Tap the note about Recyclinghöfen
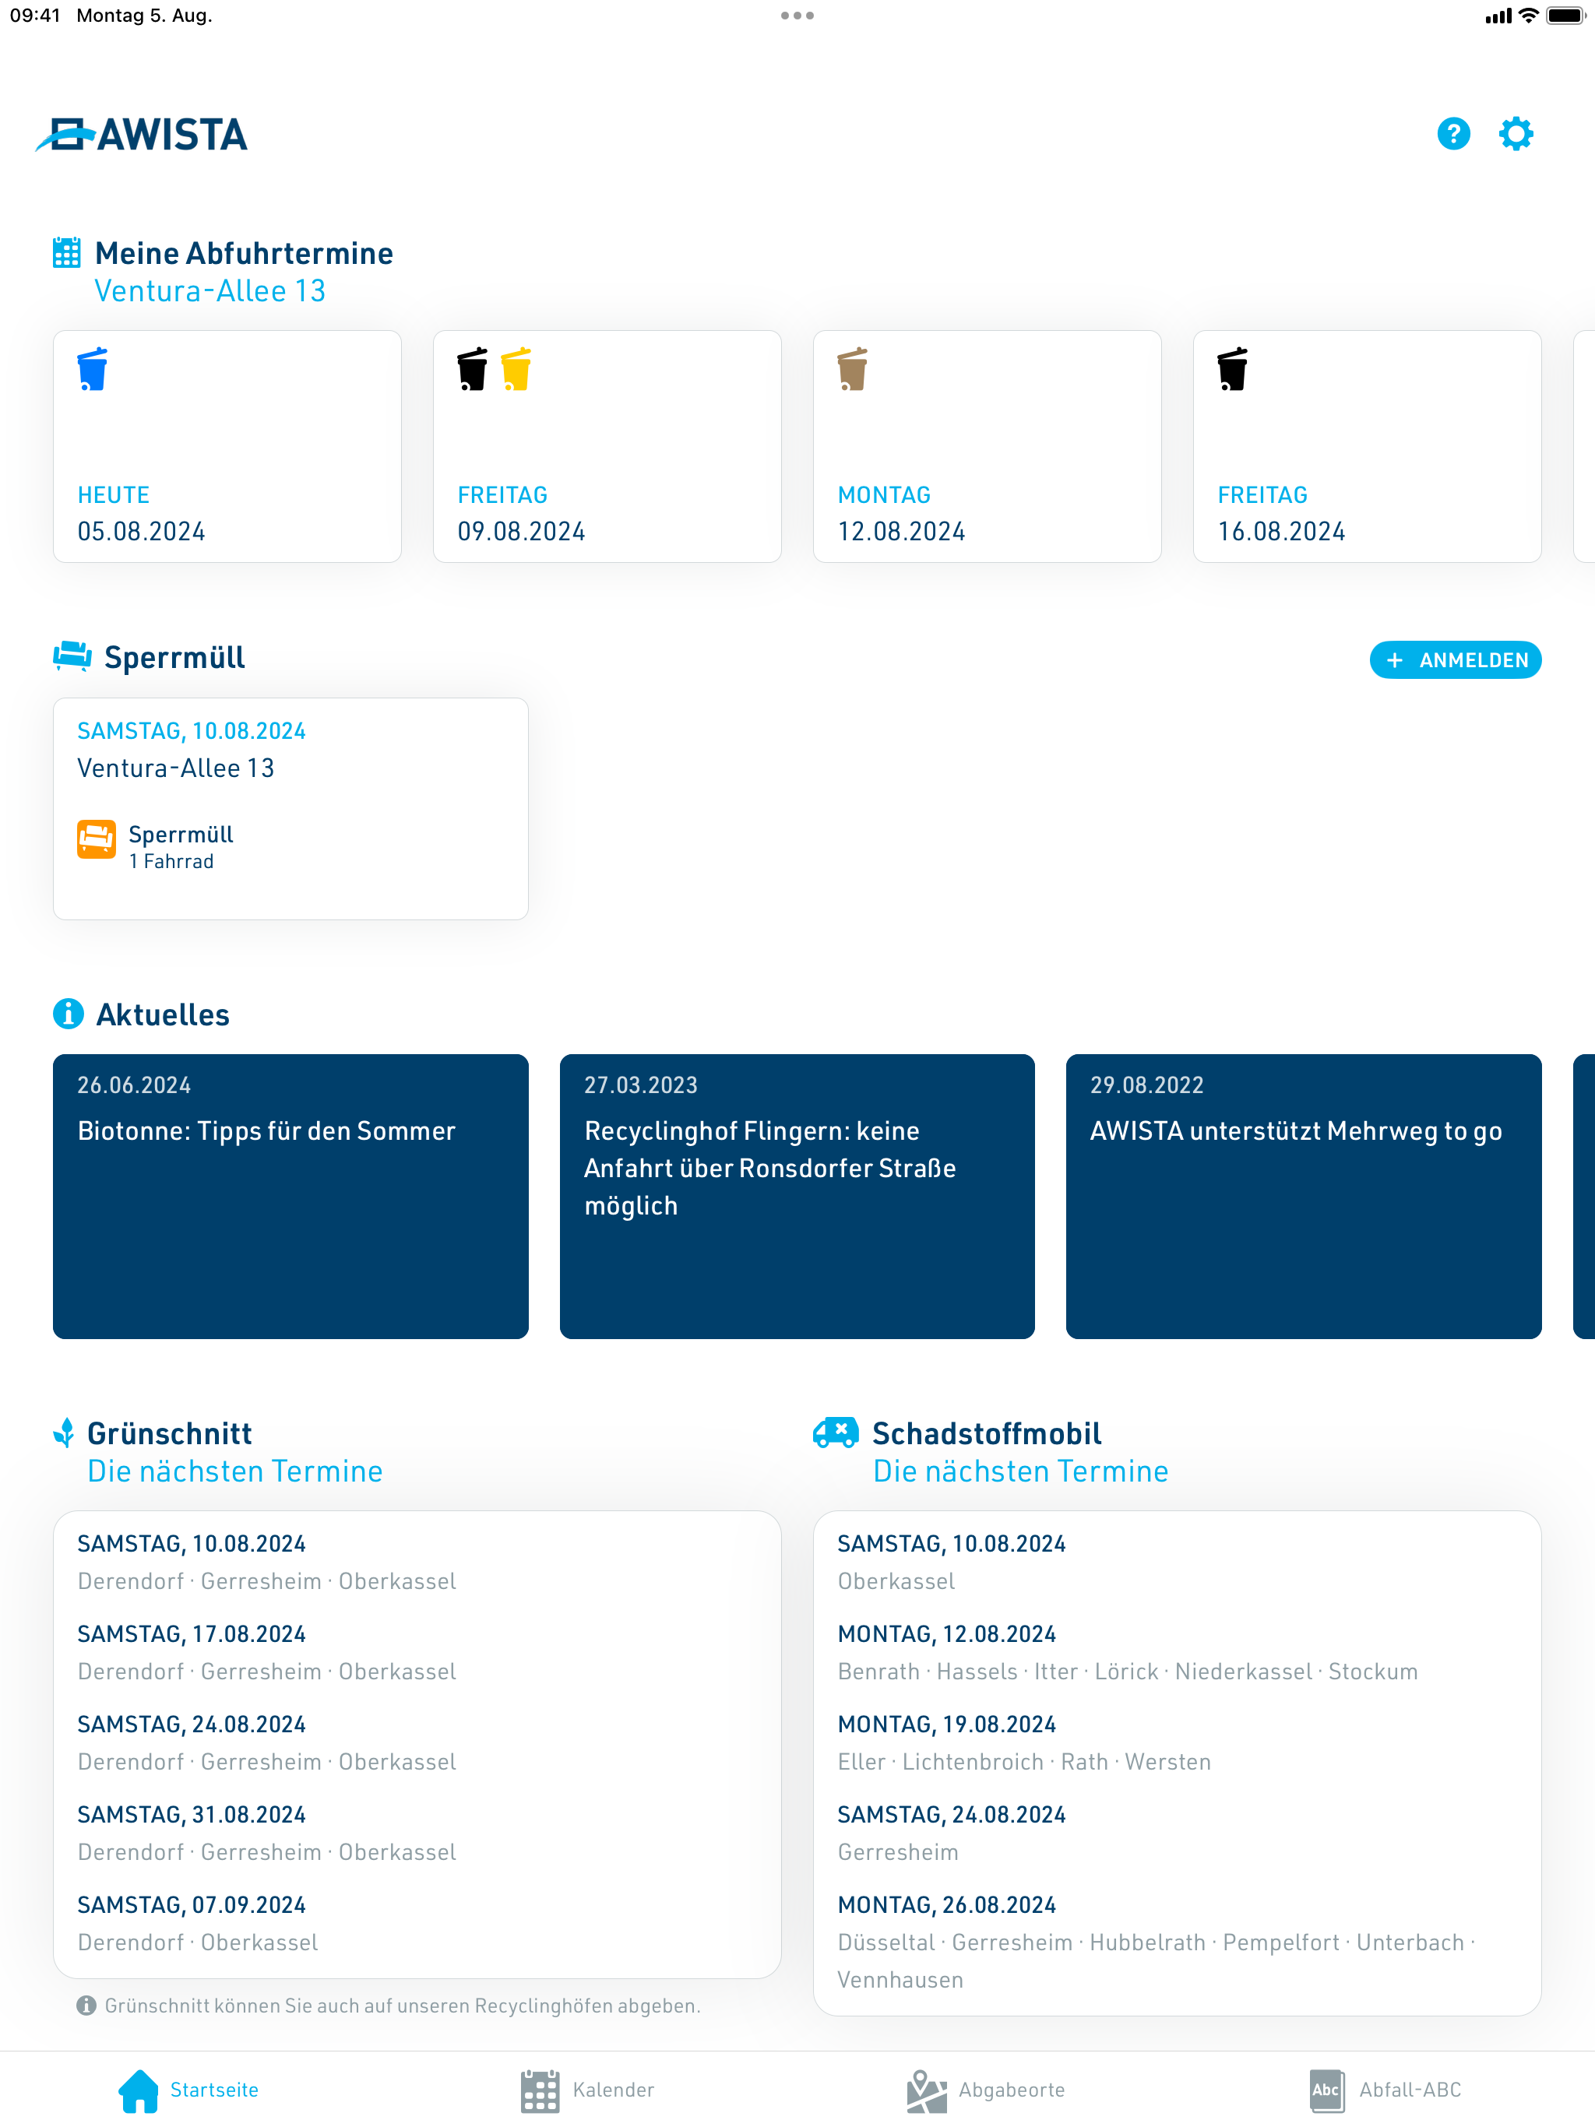1595x2127 pixels. 402,2005
